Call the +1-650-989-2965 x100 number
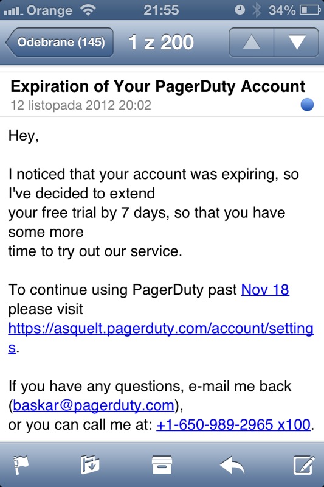The height and width of the screenshot is (487, 324). [x=233, y=424]
